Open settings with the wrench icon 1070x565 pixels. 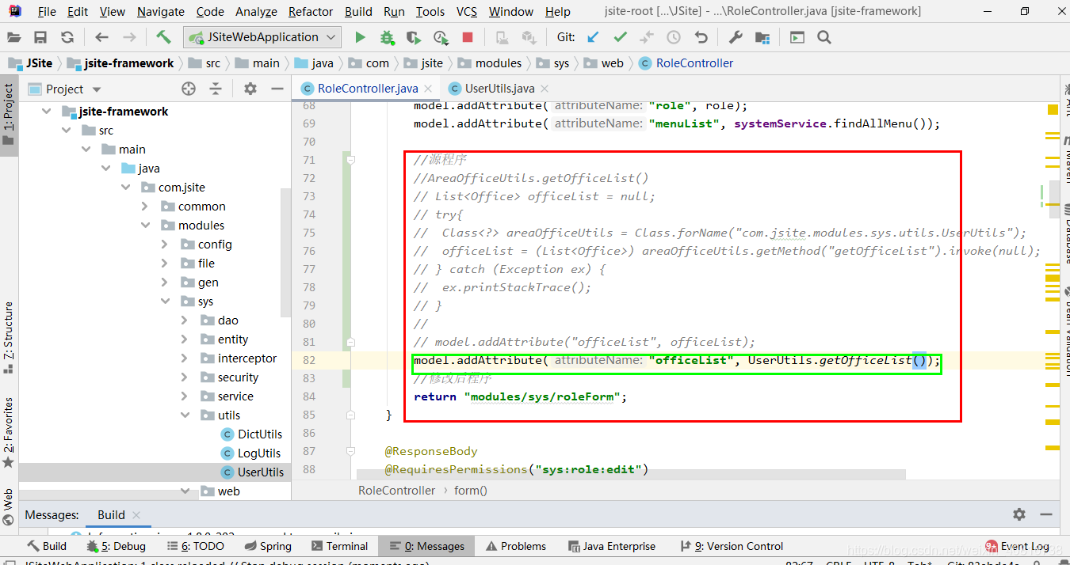point(735,37)
